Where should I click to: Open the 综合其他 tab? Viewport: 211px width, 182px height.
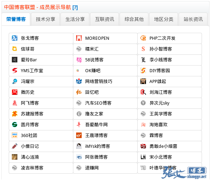pyautogui.click(x=134, y=19)
